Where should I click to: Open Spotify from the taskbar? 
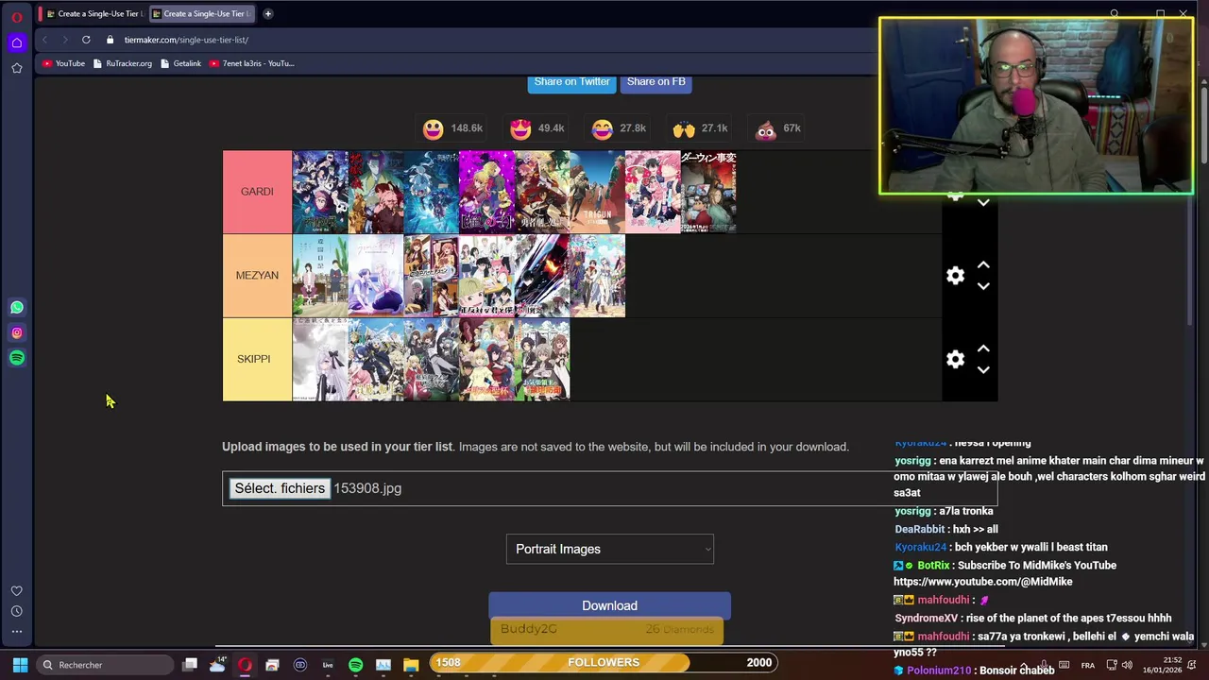355,665
